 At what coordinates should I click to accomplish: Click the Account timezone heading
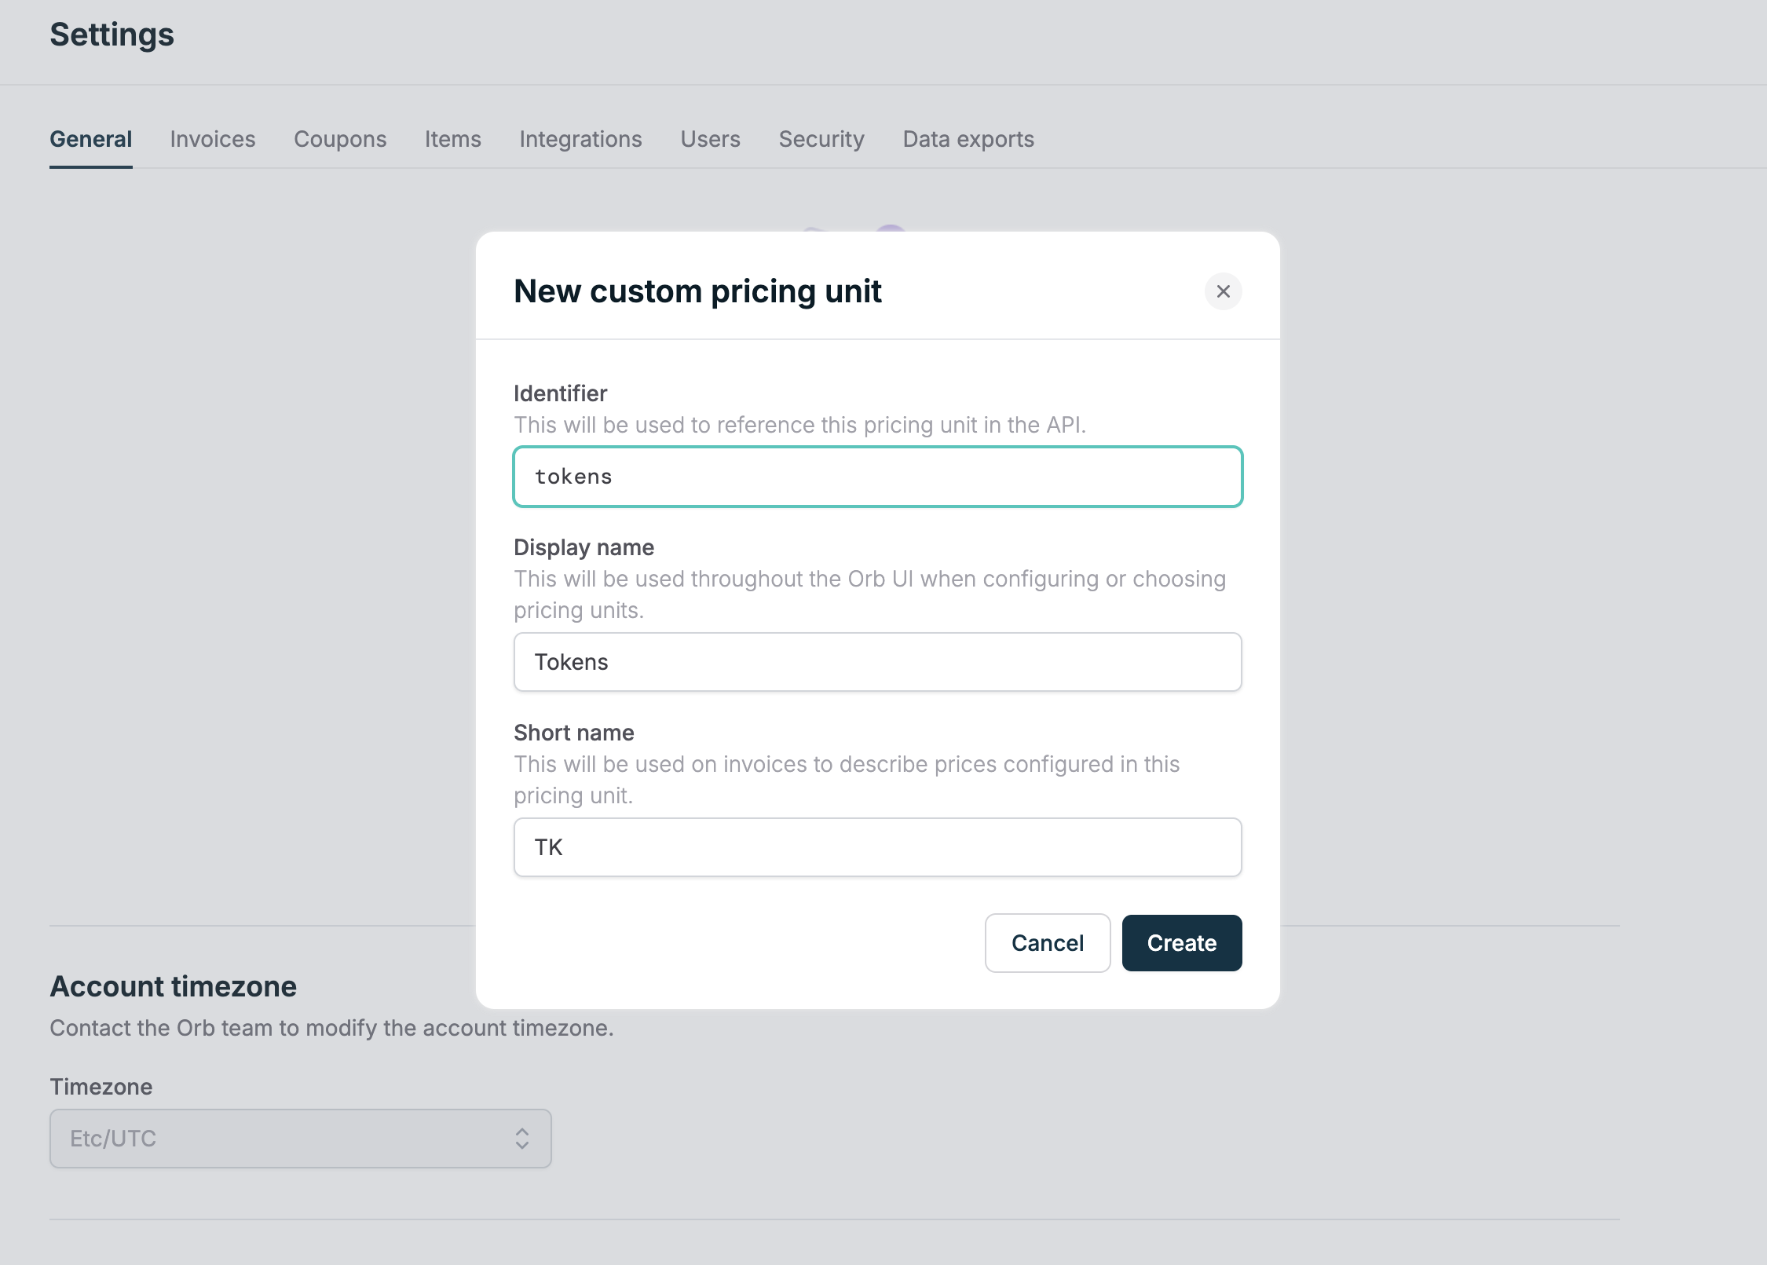[173, 986]
